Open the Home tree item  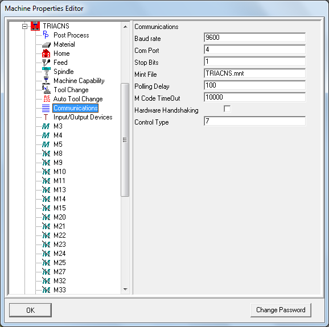click(61, 53)
